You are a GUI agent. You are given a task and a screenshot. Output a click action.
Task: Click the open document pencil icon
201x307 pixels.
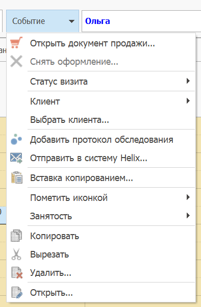(x=17, y=293)
